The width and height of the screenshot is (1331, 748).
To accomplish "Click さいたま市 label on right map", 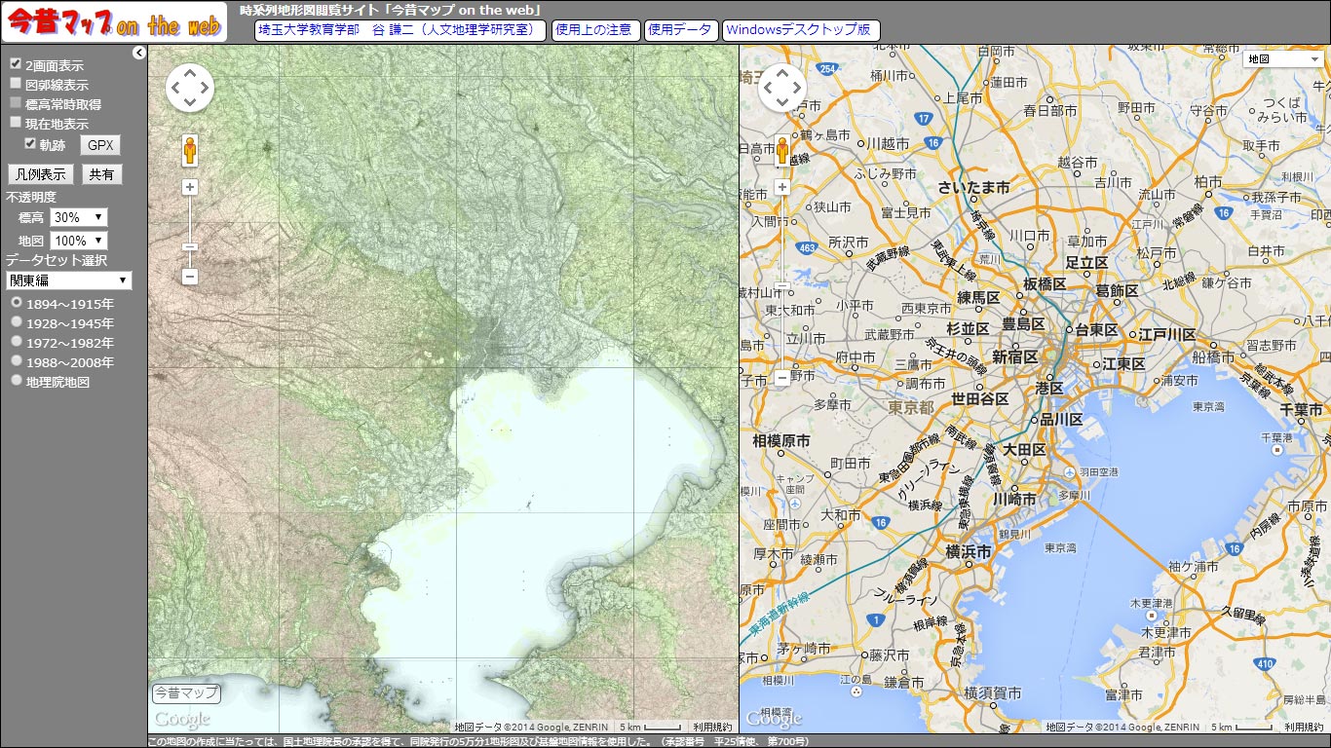I will coord(973,187).
